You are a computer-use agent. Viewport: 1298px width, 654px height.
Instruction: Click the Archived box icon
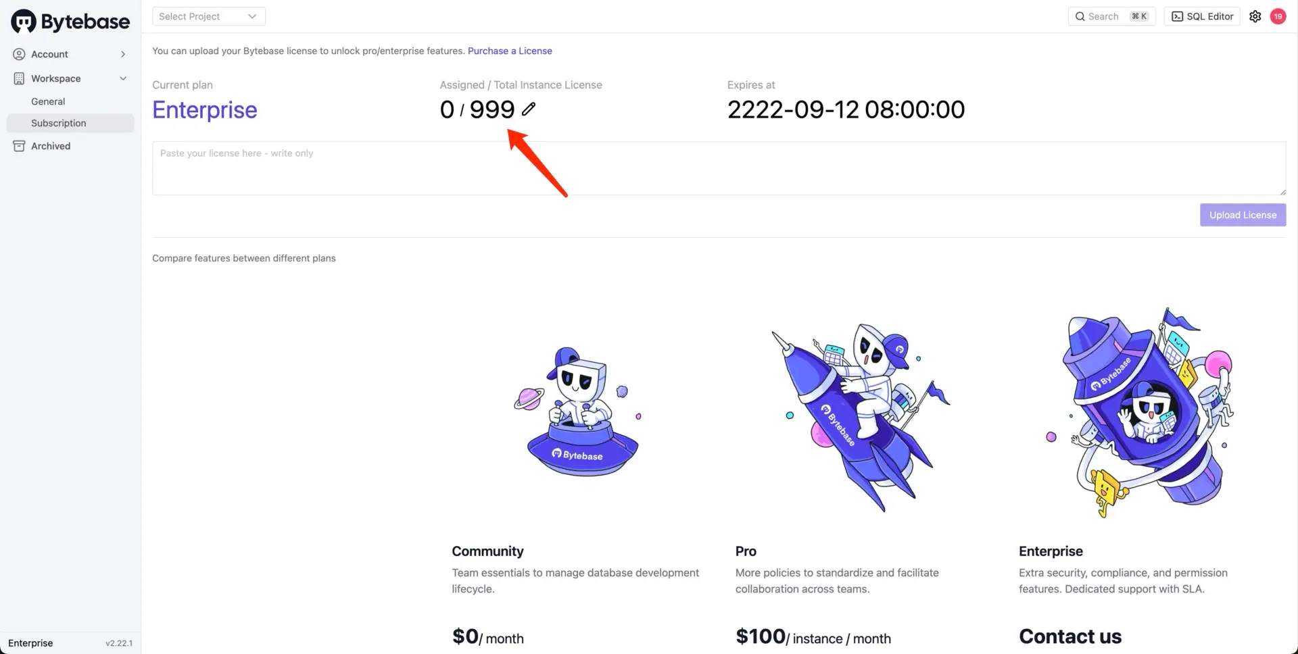coord(19,146)
